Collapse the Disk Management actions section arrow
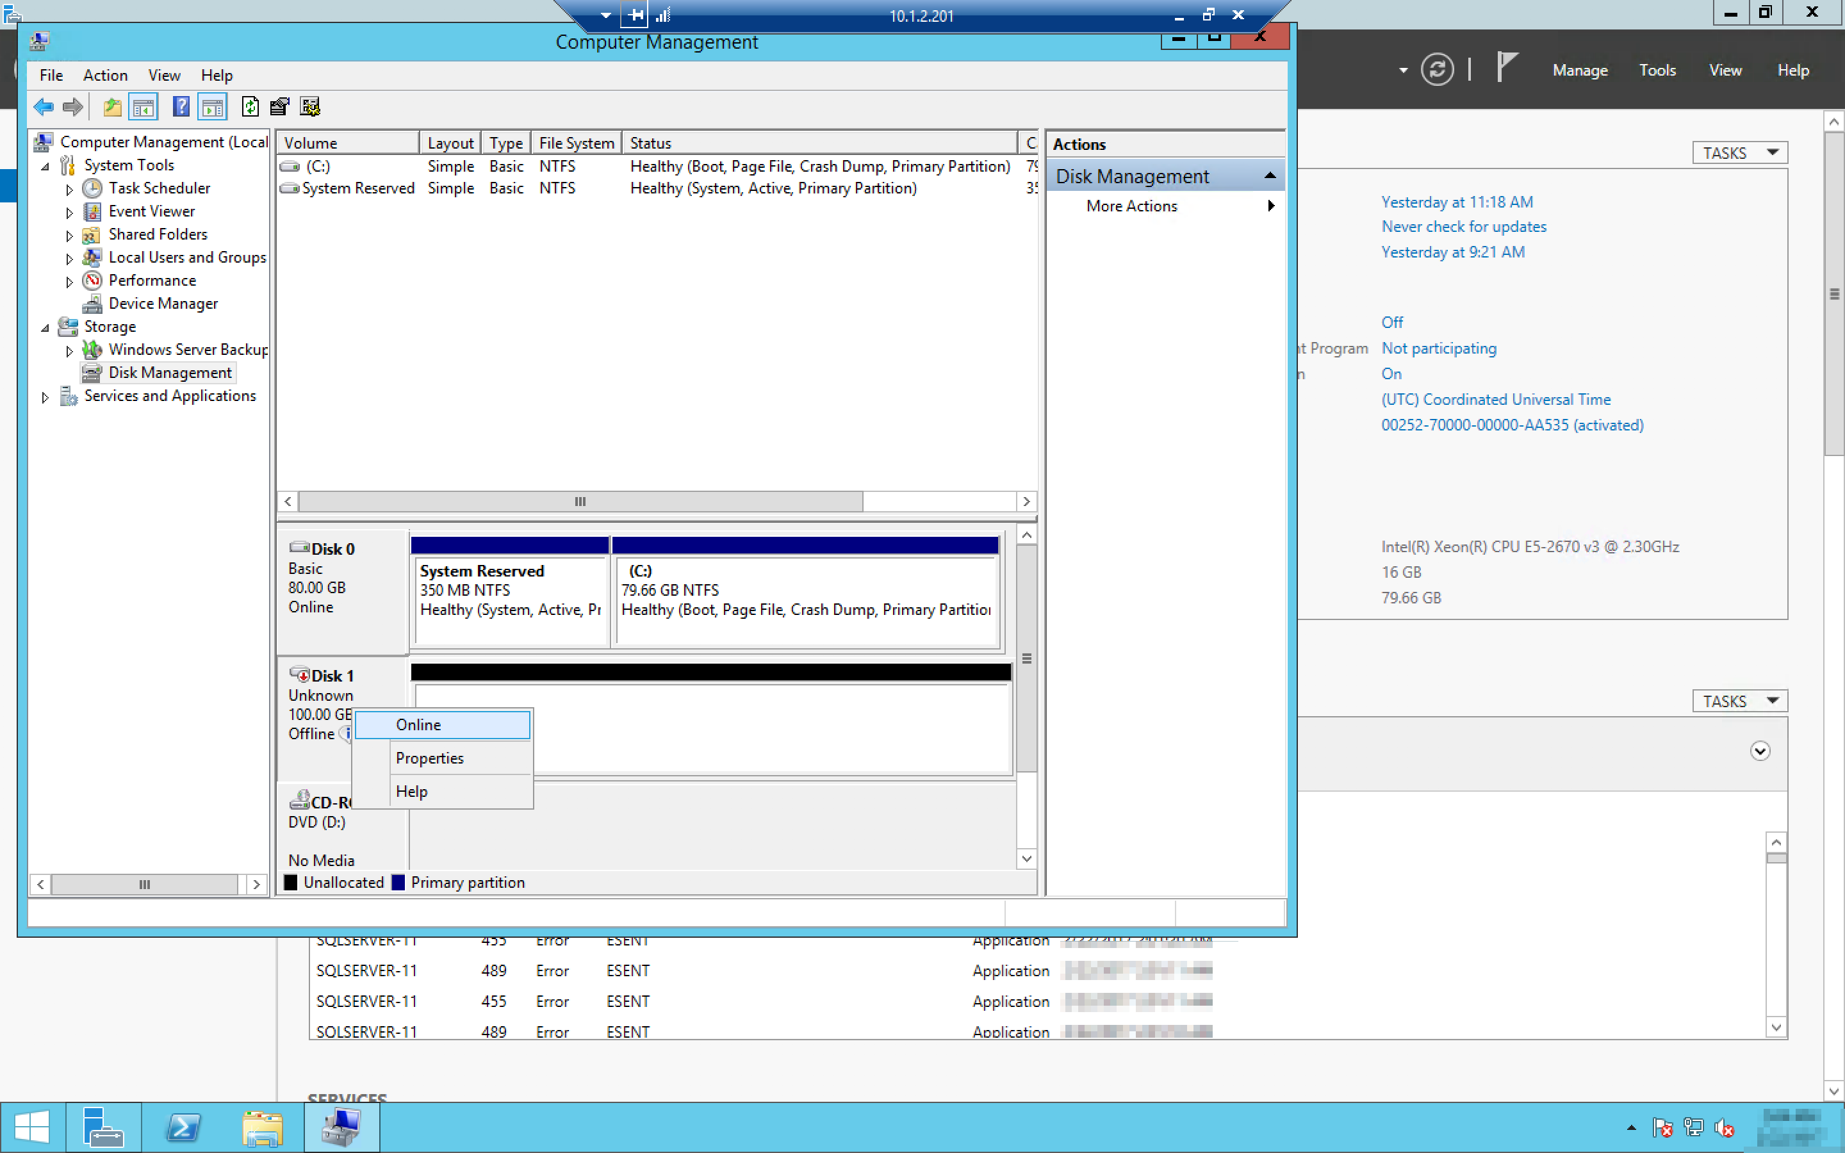 pos(1269,176)
